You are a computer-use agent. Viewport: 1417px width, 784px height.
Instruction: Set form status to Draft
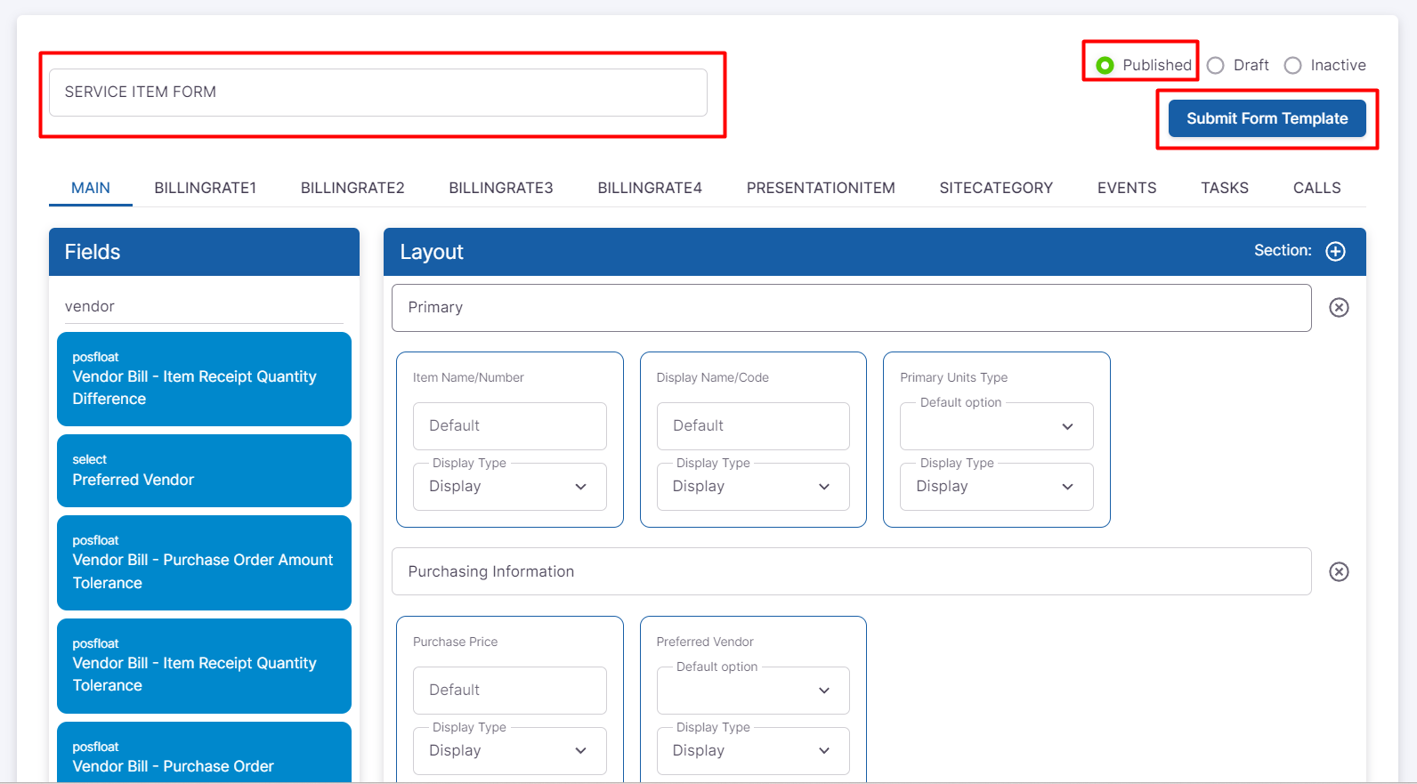click(1216, 65)
